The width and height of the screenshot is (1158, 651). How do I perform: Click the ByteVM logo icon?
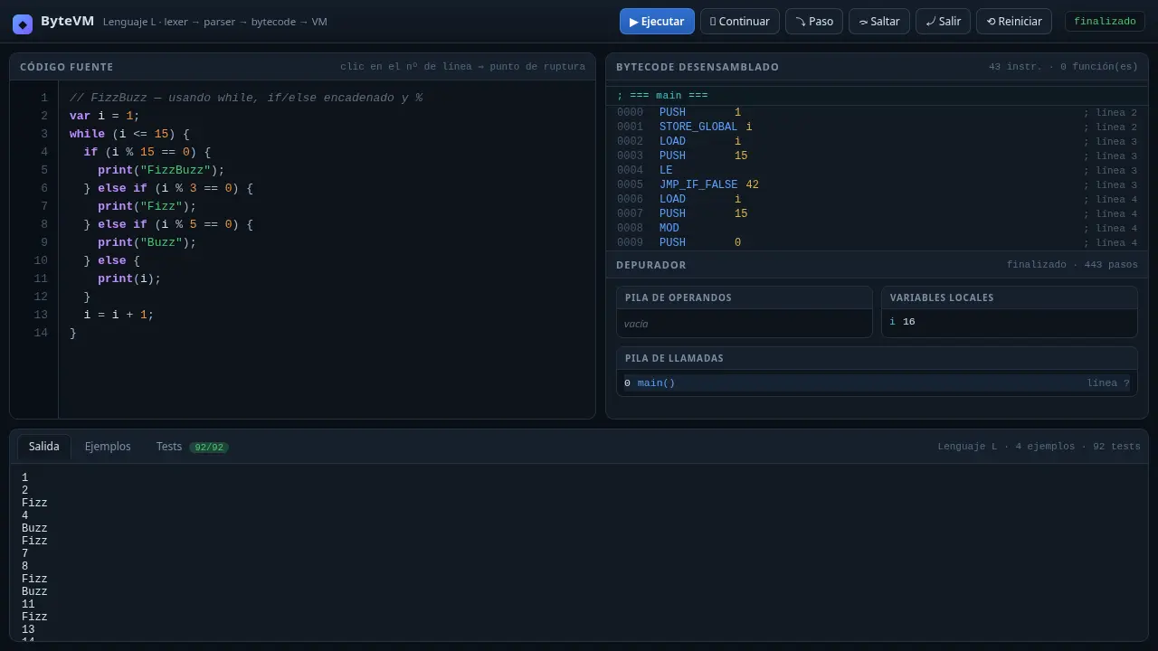point(23,24)
